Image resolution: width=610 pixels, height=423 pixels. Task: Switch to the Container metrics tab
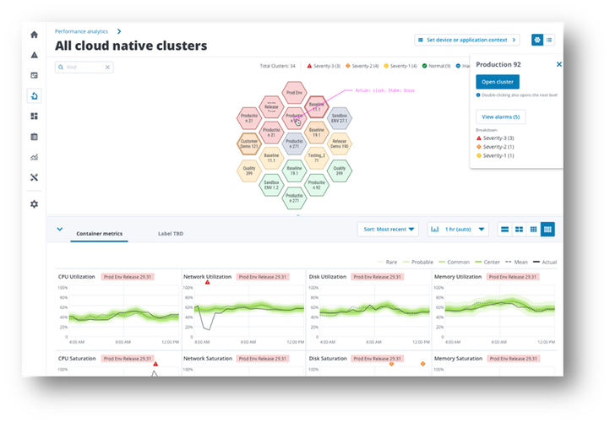[99, 232]
